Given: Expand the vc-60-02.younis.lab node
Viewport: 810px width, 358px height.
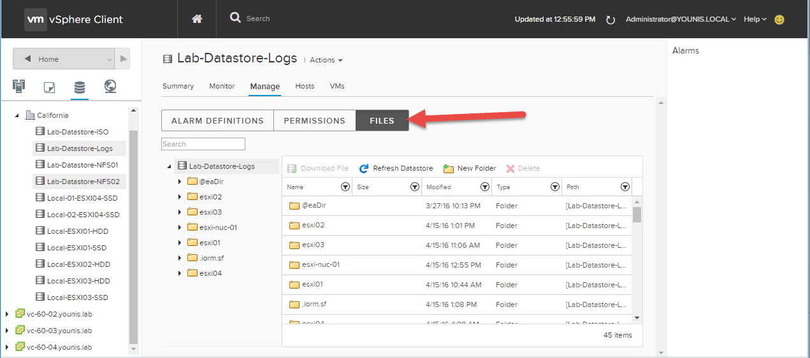Looking at the screenshot, I should click(x=7, y=314).
